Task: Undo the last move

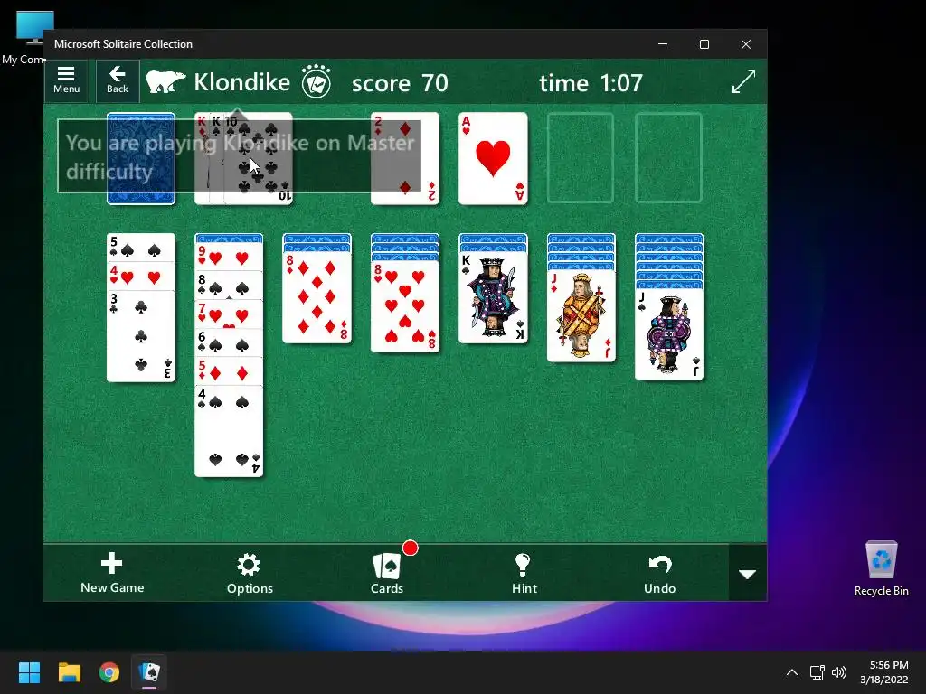Action: 659,573
